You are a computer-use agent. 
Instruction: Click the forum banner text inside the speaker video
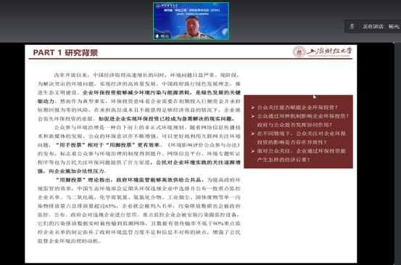[192, 10]
